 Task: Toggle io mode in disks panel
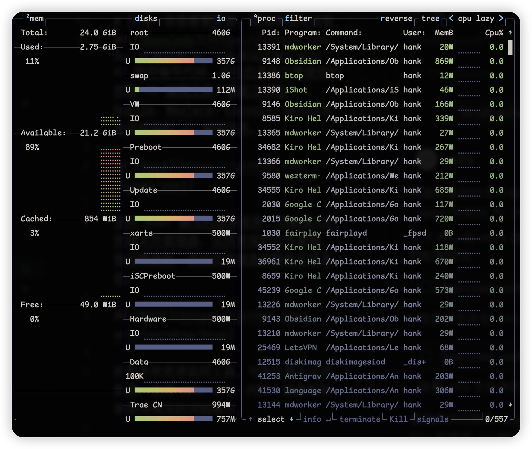(221, 19)
